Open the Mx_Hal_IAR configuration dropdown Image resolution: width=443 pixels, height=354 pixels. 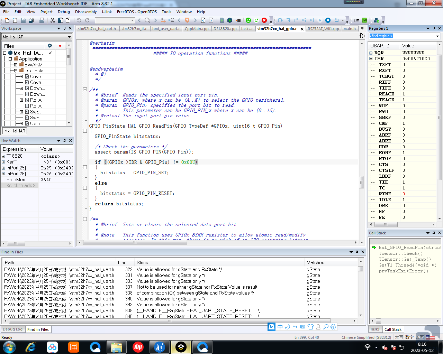coord(37,37)
